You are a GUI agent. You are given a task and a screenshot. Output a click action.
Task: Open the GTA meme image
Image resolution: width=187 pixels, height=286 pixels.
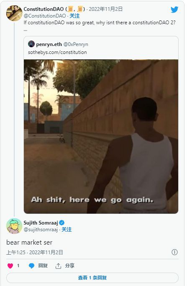pos(101,136)
